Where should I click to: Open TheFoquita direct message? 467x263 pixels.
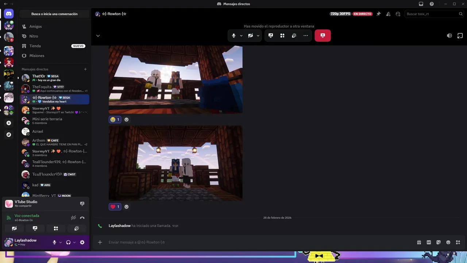(x=54, y=88)
